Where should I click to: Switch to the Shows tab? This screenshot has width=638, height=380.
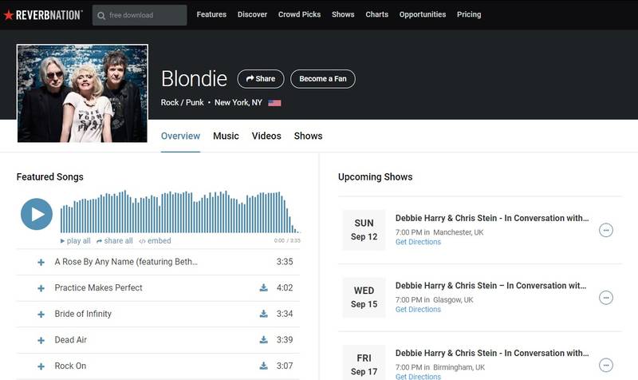pyautogui.click(x=308, y=136)
